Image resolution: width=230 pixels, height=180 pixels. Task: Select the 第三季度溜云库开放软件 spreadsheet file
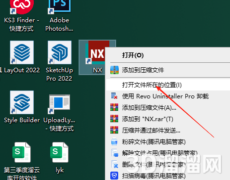tap(21, 152)
